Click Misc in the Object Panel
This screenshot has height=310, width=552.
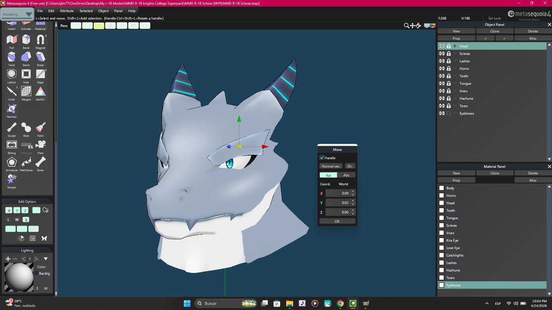pyautogui.click(x=533, y=39)
